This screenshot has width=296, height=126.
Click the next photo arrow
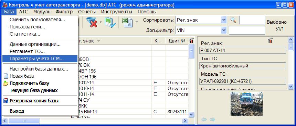coord(212,119)
